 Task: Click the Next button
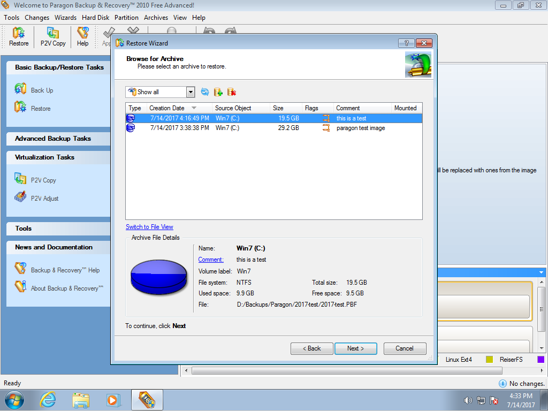pyautogui.click(x=355, y=348)
